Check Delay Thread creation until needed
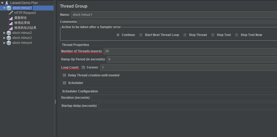This screenshot has height=137, width=277. 64,75
